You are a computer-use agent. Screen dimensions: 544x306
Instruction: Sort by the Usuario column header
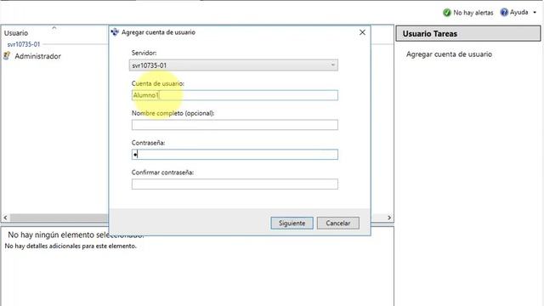16,33
